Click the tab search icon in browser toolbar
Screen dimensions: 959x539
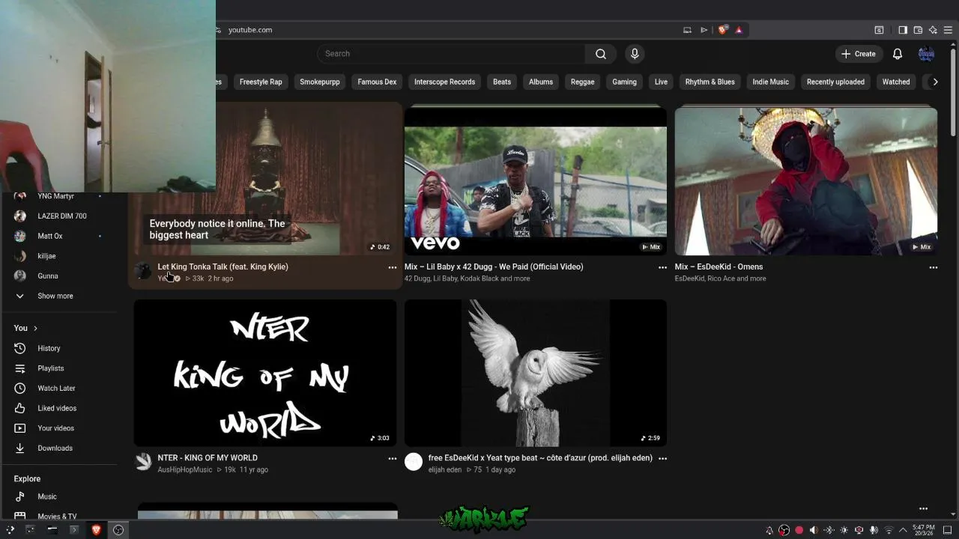879,30
